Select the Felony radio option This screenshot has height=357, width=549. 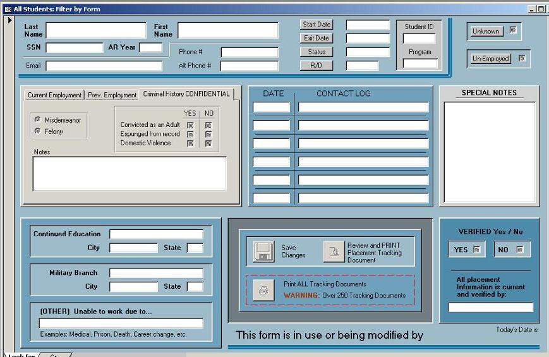pyautogui.click(x=37, y=131)
